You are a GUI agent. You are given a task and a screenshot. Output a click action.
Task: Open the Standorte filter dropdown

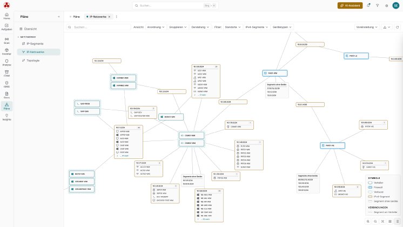coord(233,27)
